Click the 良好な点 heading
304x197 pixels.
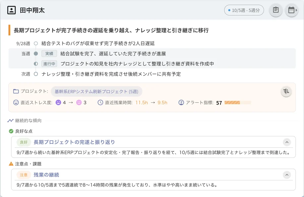coord(24,131)
